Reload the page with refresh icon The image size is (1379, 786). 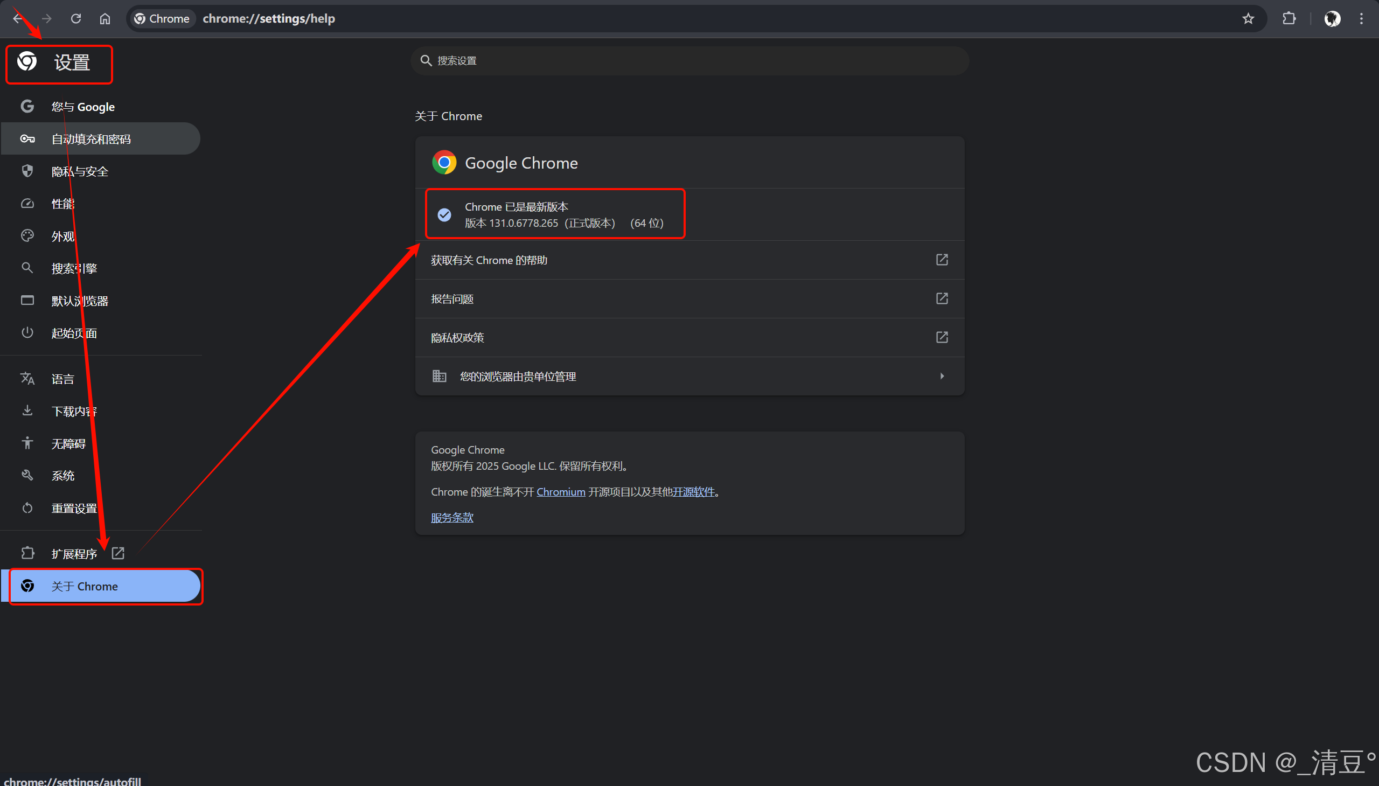coord(76,18)
